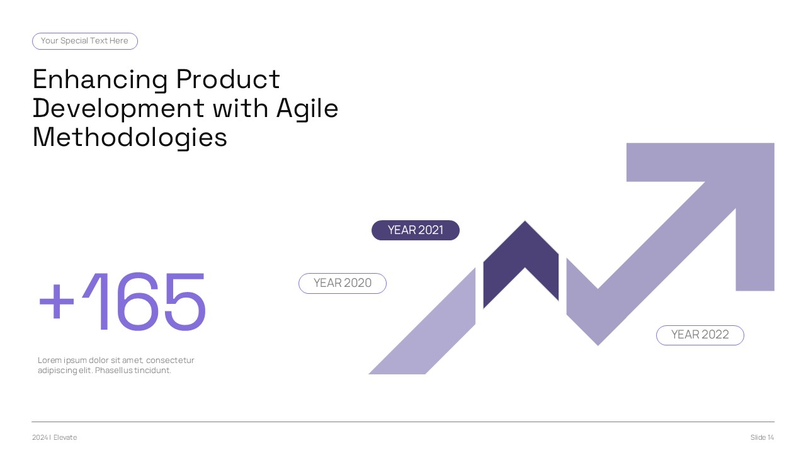This screenshot has width=806, height=453.
Task: Click the word "Agile" in the heading
Action: (x=307, y=108)
